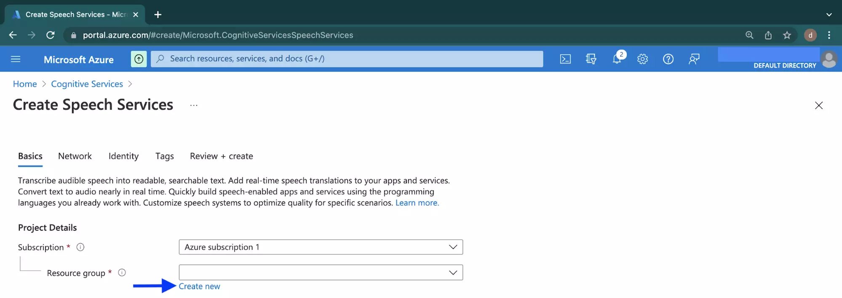This screenshot has width=842, height=298.
Task: Open the Azure portal hamburger menu
Action: pyautogui.click(x=16, y=59)
